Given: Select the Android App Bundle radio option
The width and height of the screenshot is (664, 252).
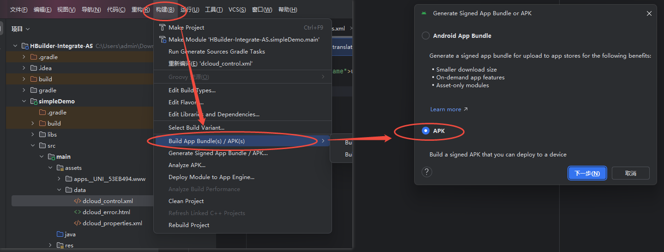Looking at the screenshot, I should point(426,36).
